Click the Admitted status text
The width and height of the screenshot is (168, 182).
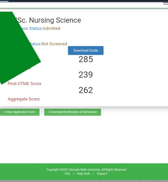pyautogui.click(x=51, y=29)
